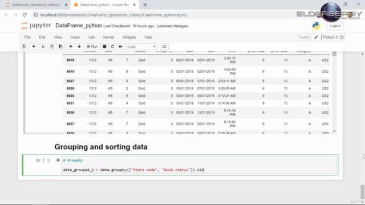The height and width of the screenshot is (205, 365).
Task: Interrupt the kernel with stop icon
Action: tap(104, 47)
